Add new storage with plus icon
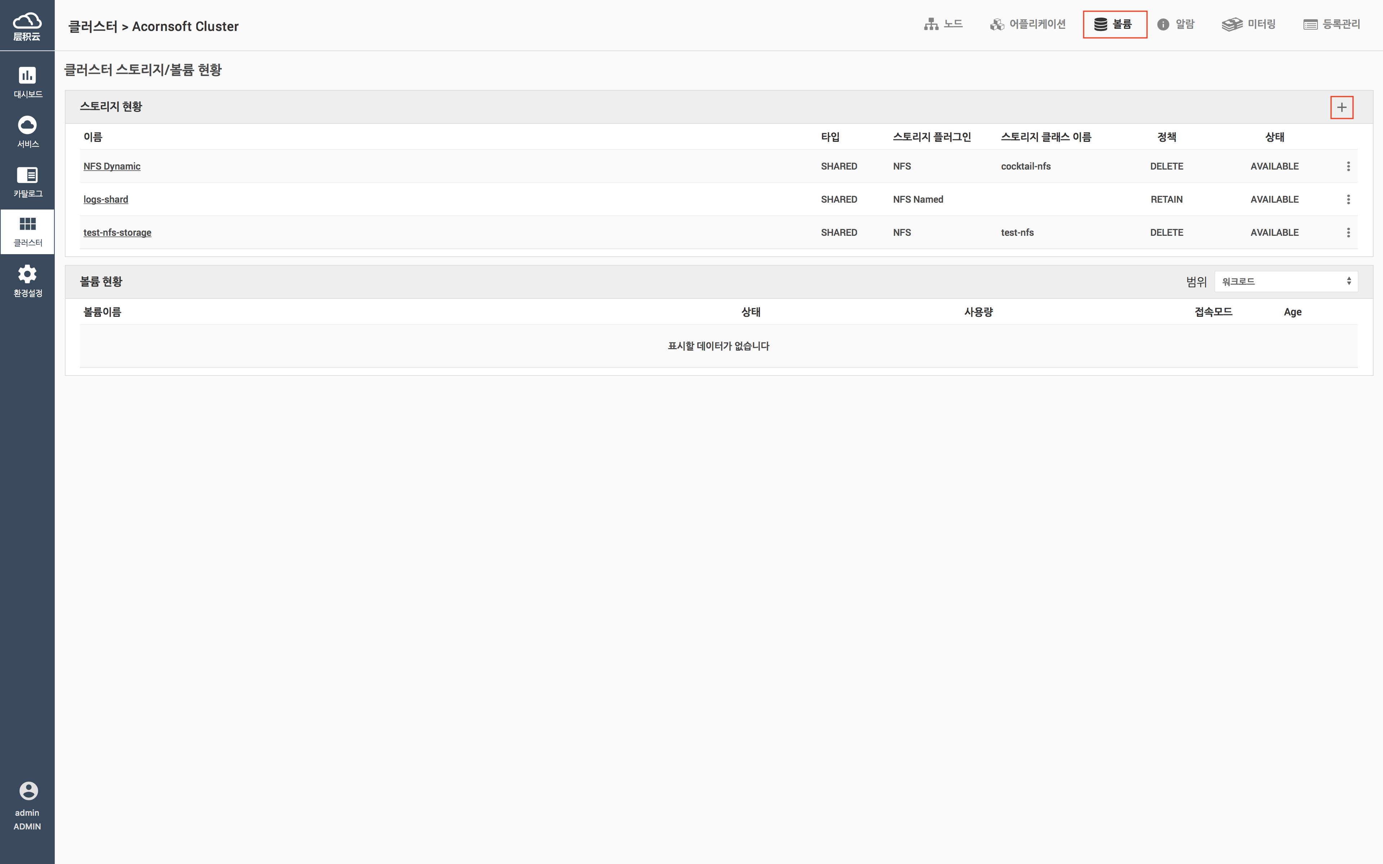The image size is (1383, 864). click(x=1341, y=107)
